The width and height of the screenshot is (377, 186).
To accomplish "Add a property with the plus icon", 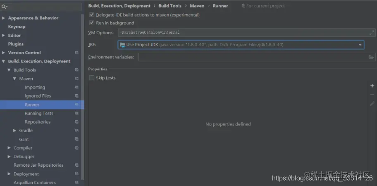I will pos(372,86).
